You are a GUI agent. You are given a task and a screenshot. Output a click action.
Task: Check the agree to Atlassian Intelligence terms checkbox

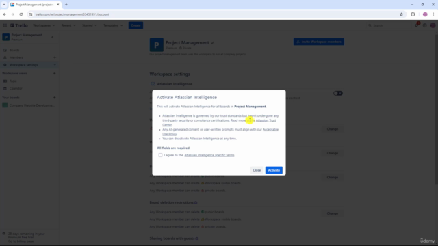click(x=160, y=155)
